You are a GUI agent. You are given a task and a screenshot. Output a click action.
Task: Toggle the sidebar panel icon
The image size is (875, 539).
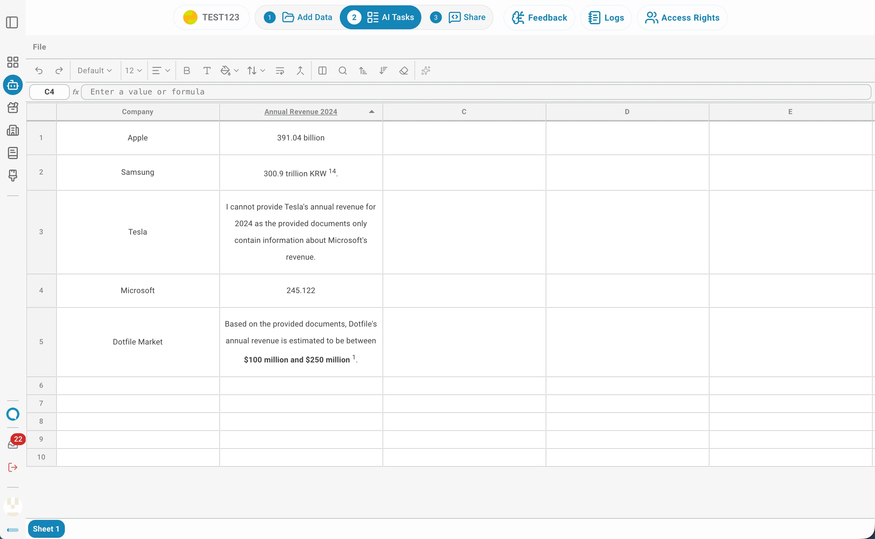[x=12, y=22]
